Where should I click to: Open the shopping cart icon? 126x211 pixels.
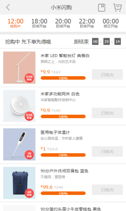pos(117,8)
